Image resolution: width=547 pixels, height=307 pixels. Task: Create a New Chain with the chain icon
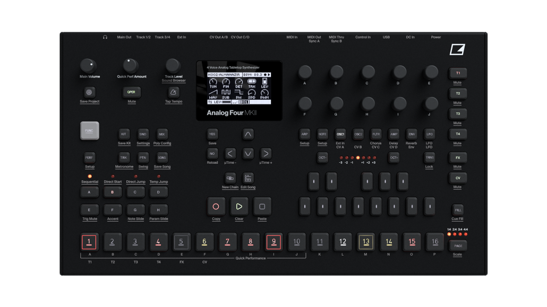230,179
